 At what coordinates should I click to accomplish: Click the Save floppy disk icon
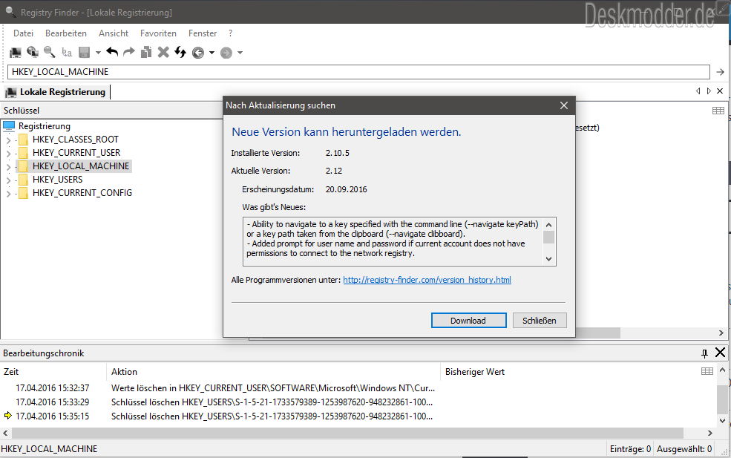click(x=85, y=52)
